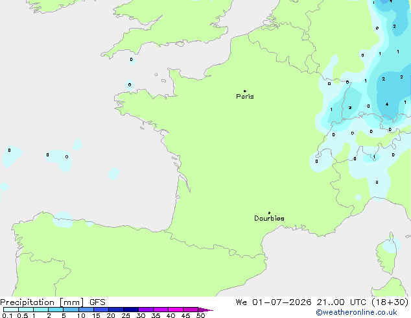Pick the legend swatch between 45 and 50

point(191,310)
